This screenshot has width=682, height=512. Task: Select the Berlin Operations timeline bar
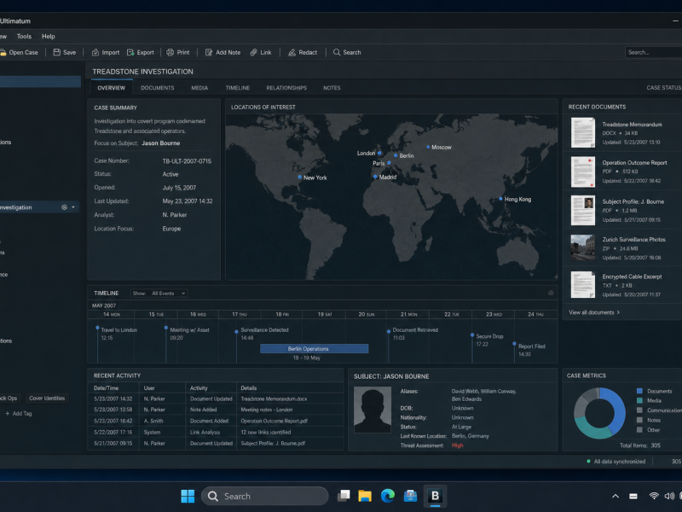click(x=314, y=349)
